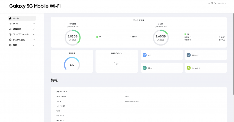Click the data transfer arrows icon in header
The image size is (234, 122).
(212, 3)
